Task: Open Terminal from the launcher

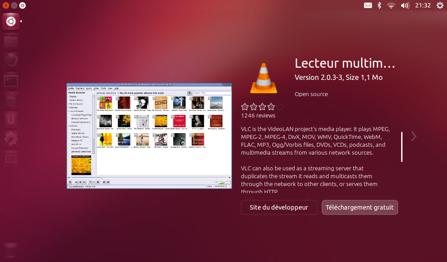Action: point(11,80)
